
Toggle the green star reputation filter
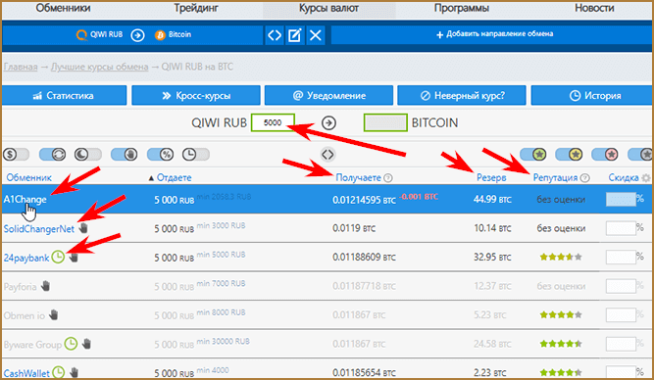(x=533, y=155)
